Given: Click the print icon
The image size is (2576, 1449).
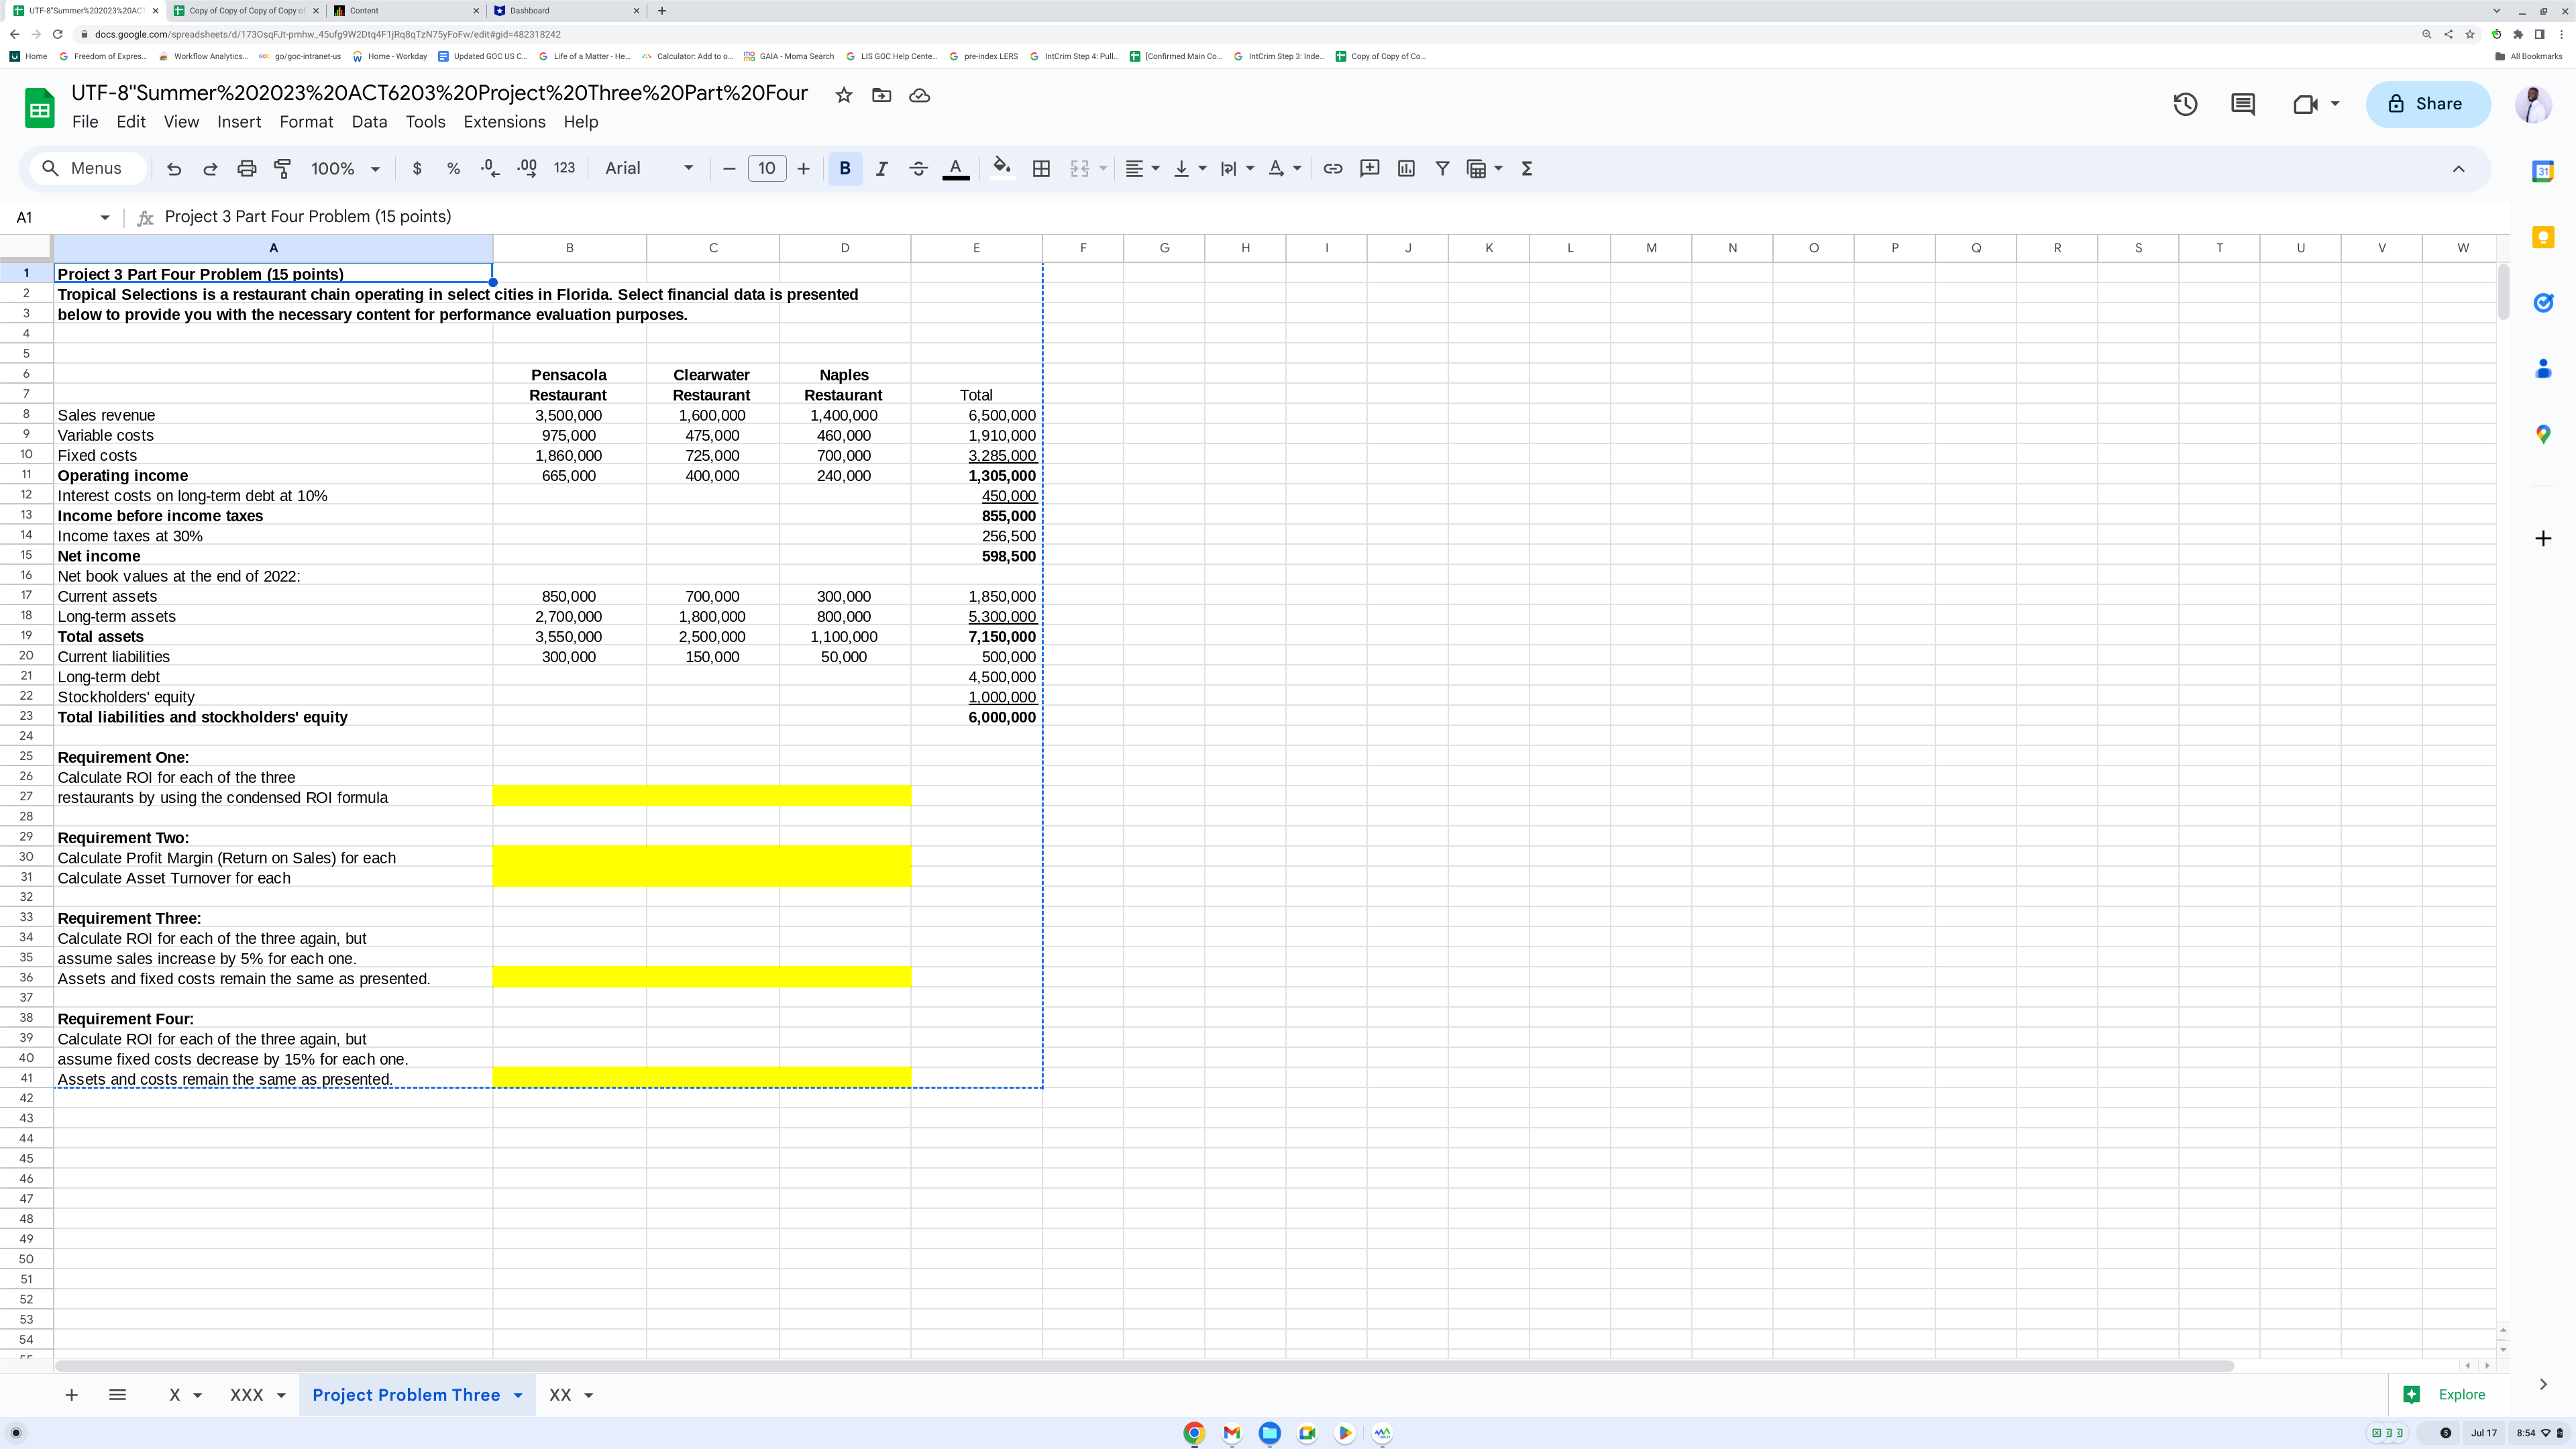Looking at the screenshot, I should [x=246, y=169].
